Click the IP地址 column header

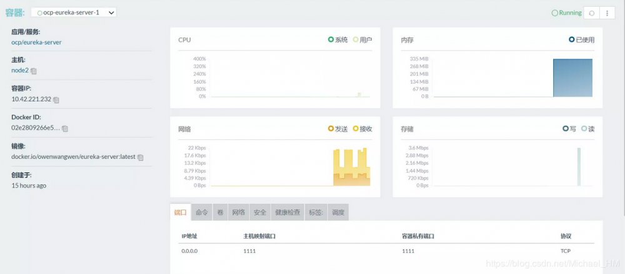189,236
